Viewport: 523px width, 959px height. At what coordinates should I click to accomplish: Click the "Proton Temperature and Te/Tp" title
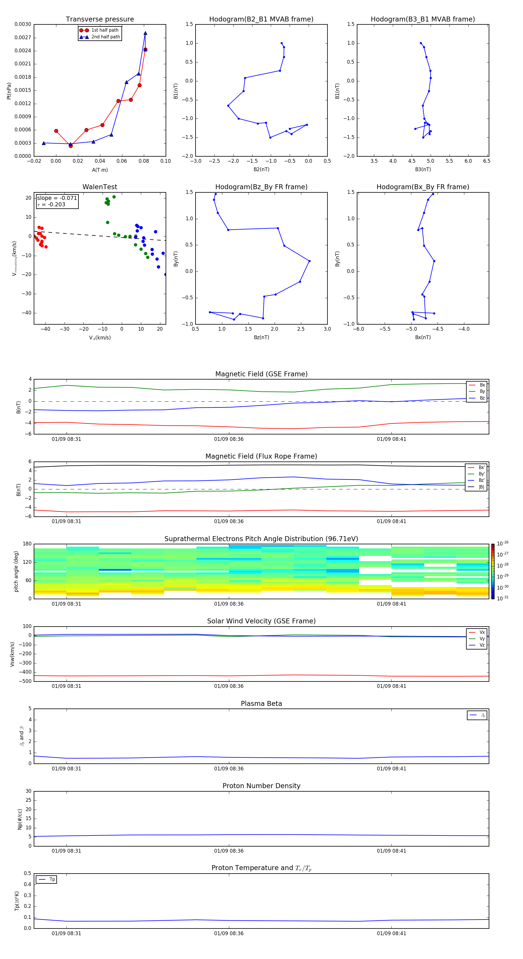[261, 868]
